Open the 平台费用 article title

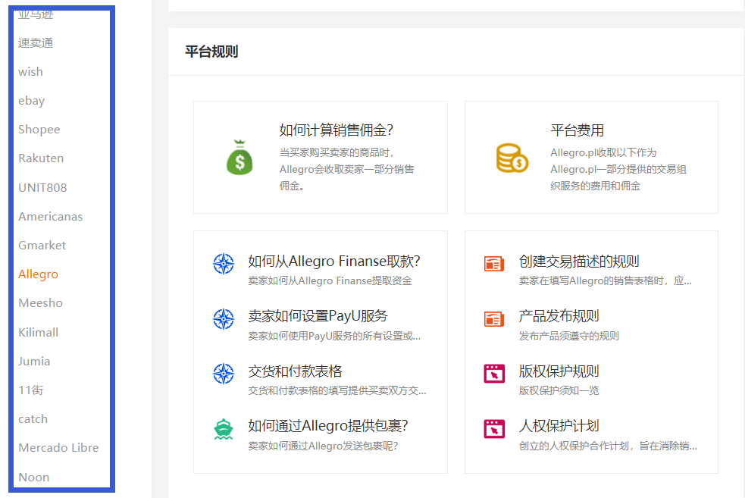click(577, 130)
